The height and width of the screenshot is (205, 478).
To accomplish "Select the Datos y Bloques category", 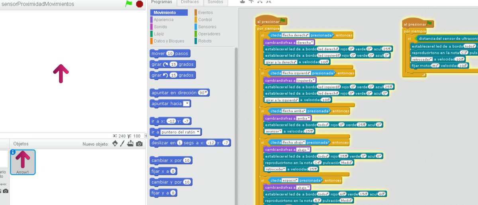I will click(168, 41).
